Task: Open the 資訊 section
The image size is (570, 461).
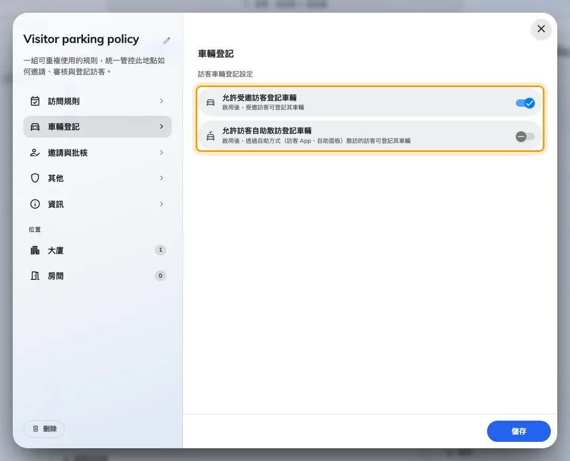Action: [97, 204]
